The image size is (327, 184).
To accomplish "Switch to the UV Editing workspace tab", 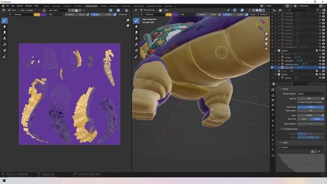I will (78, 6).
